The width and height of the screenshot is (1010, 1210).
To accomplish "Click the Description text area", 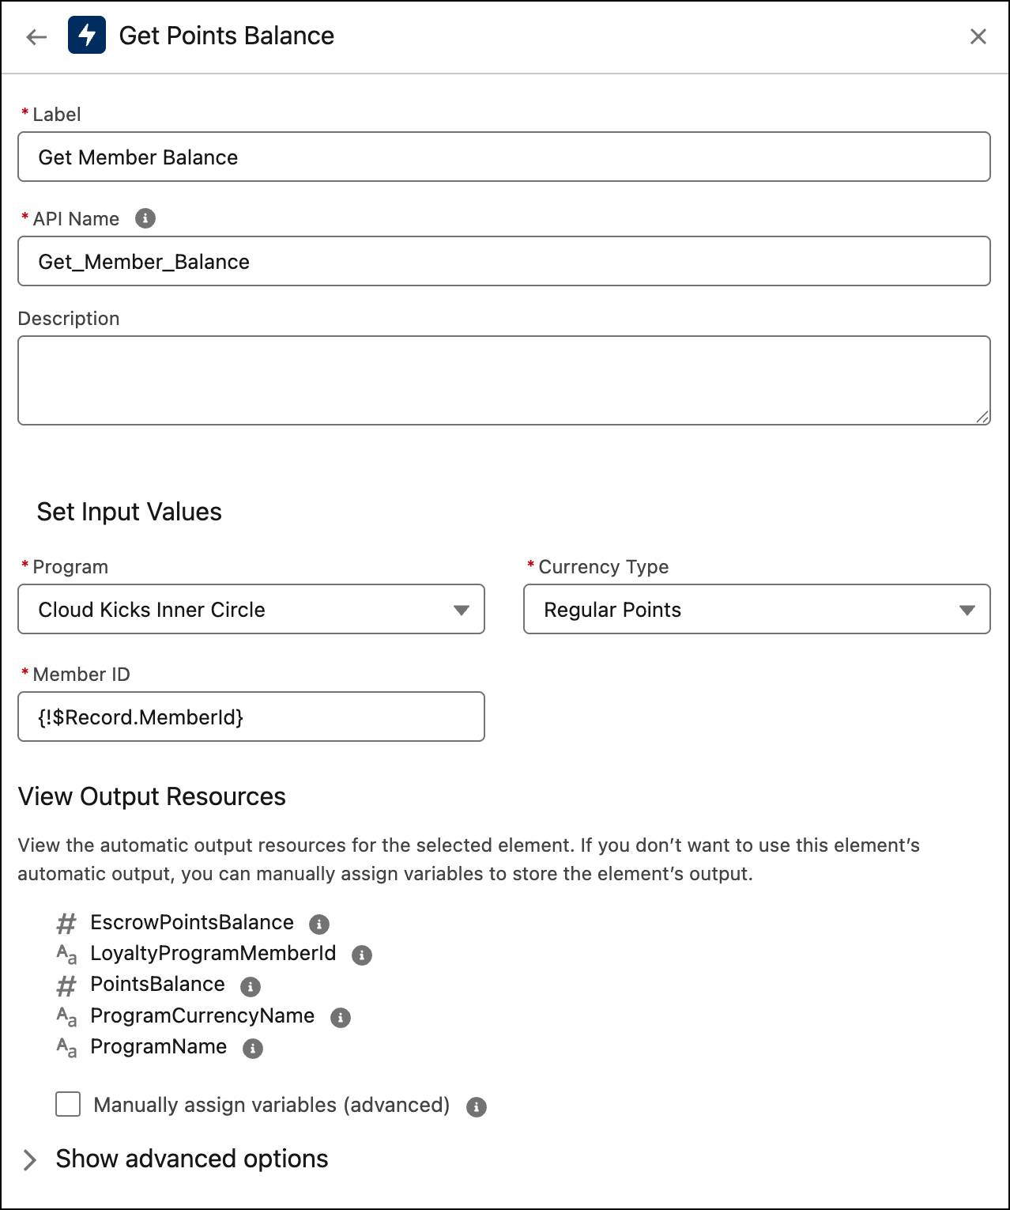I will 503,380.
